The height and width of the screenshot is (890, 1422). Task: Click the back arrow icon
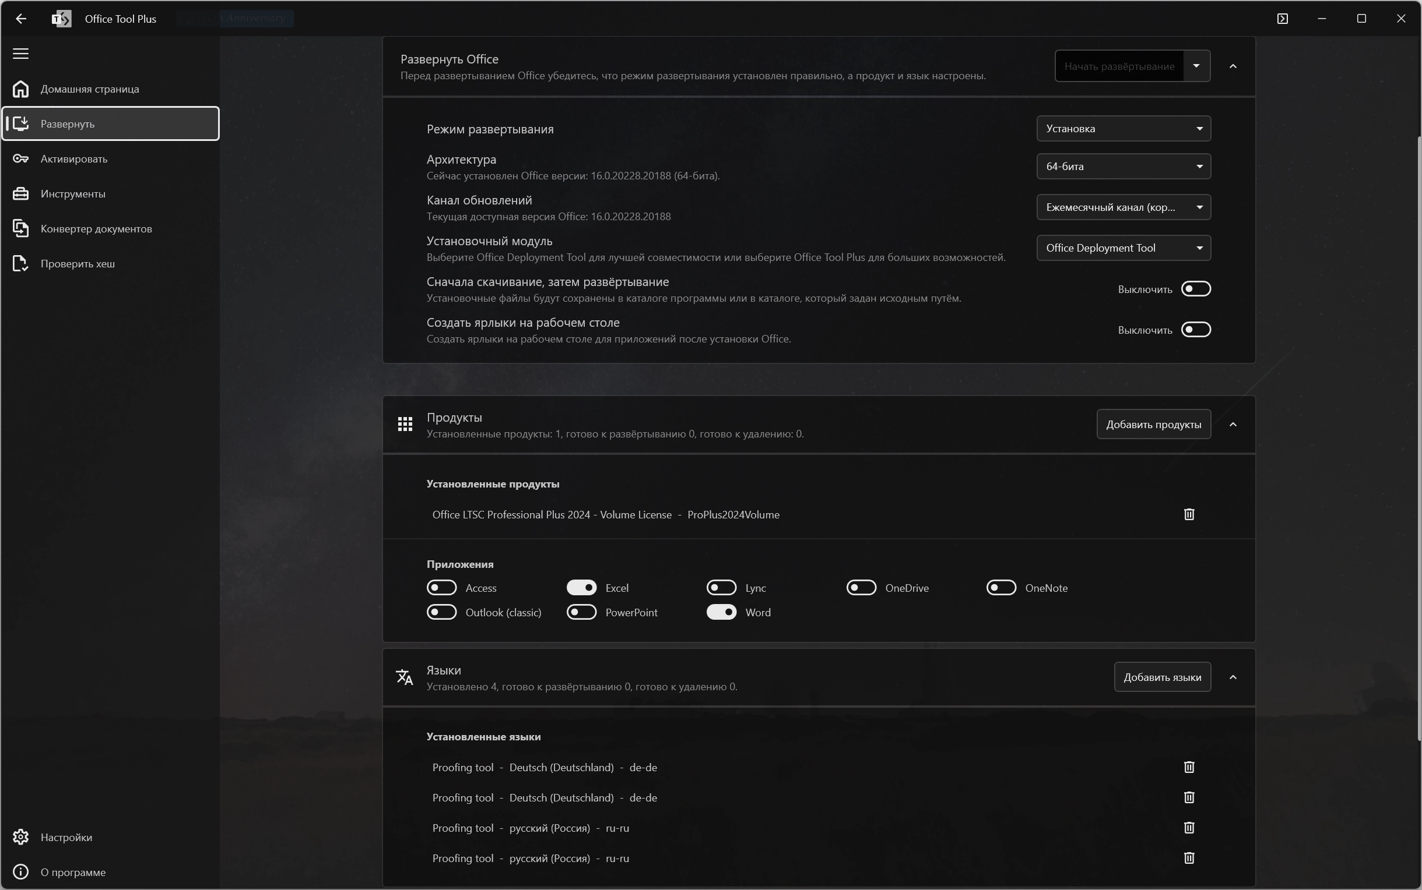(x=21, y=19)
